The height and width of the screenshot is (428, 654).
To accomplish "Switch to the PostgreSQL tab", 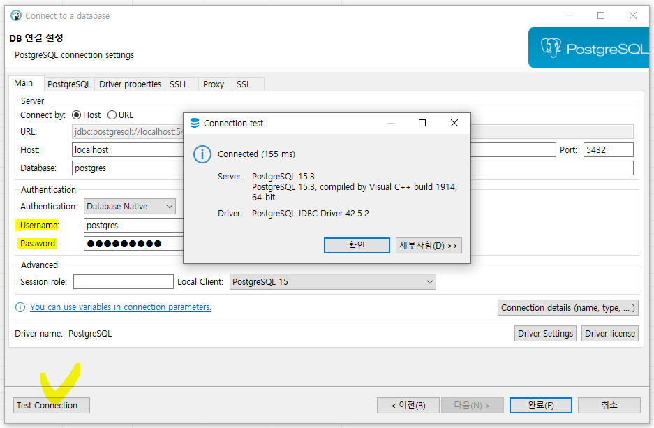I will [x=69, y=84].
